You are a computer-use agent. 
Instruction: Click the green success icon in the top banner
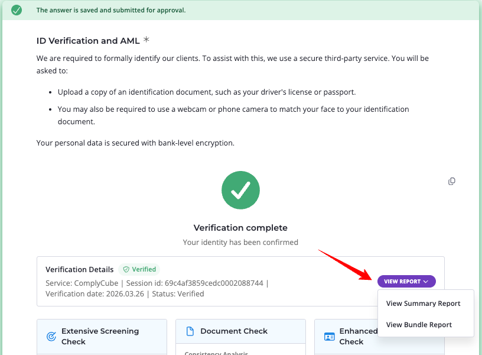(x=17, y=10)
